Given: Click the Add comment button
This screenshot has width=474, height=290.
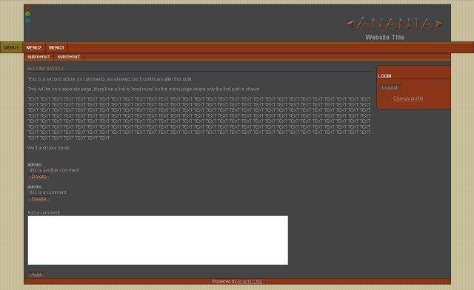Looking at the screenshot, I should [36, 274].
